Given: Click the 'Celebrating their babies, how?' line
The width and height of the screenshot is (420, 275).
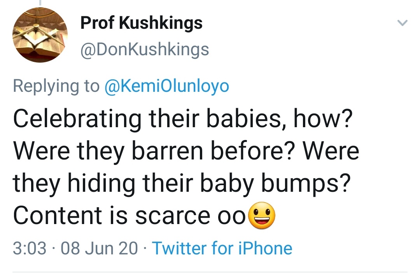Looking at the screenshot, I should 183,119.
